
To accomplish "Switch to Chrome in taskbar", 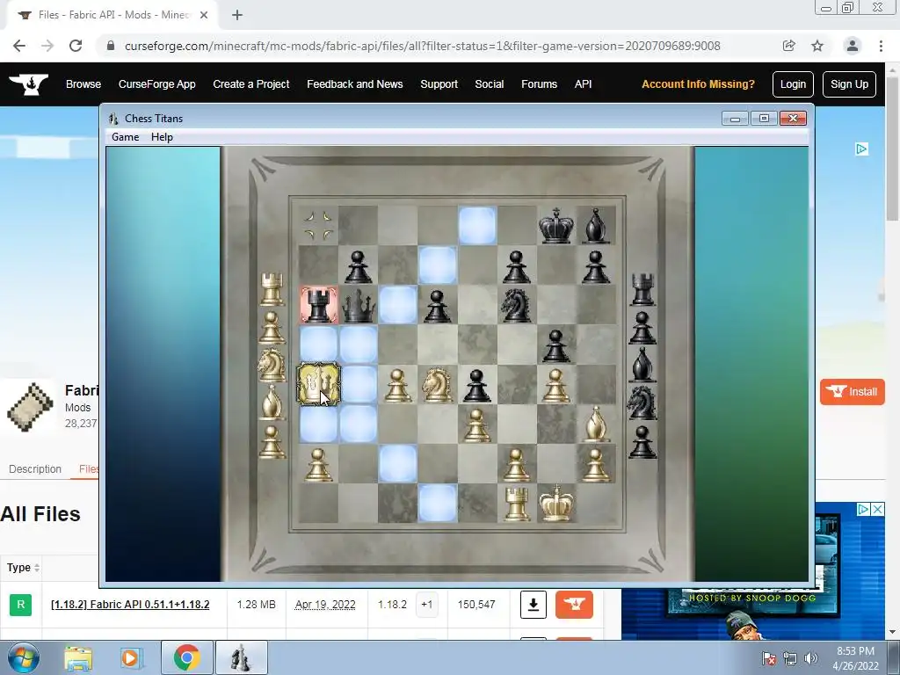I will coord(186,657).
